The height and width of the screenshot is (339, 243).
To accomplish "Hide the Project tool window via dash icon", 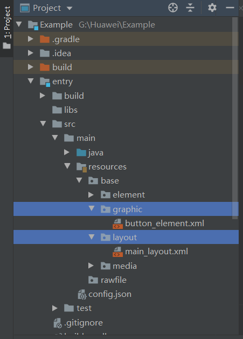I will [230, 8].
